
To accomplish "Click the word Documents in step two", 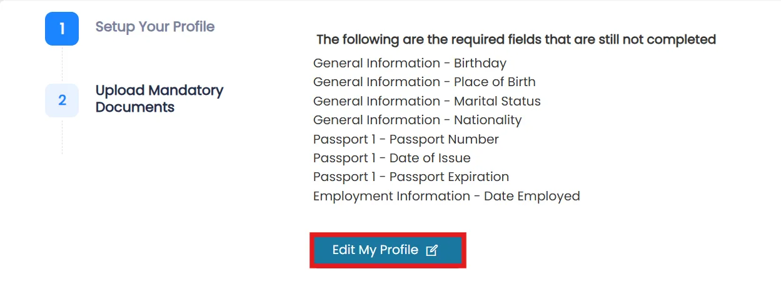I will click(x=134, y=107).
